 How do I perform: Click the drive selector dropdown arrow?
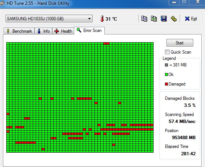click(89, 19)
